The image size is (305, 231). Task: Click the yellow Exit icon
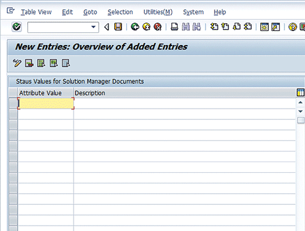coord(146,27)
